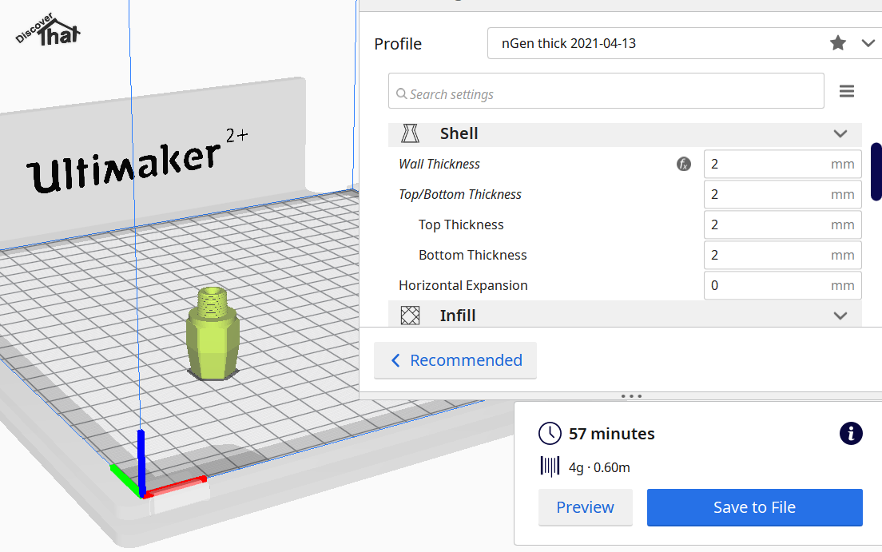Open the Preview of sliced model

click(x=585, y=507)
